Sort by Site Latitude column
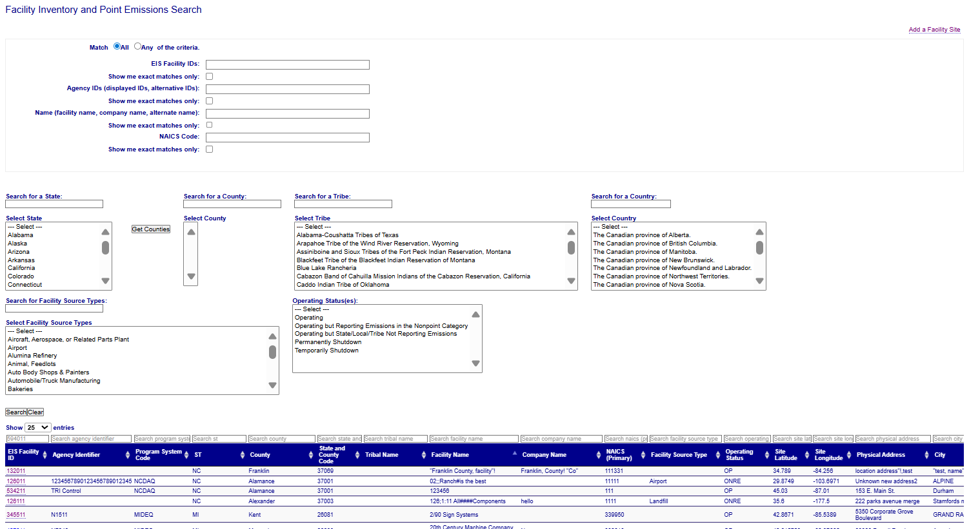The image size is (969, 529). pyautogui.click(x=792, y=455)
